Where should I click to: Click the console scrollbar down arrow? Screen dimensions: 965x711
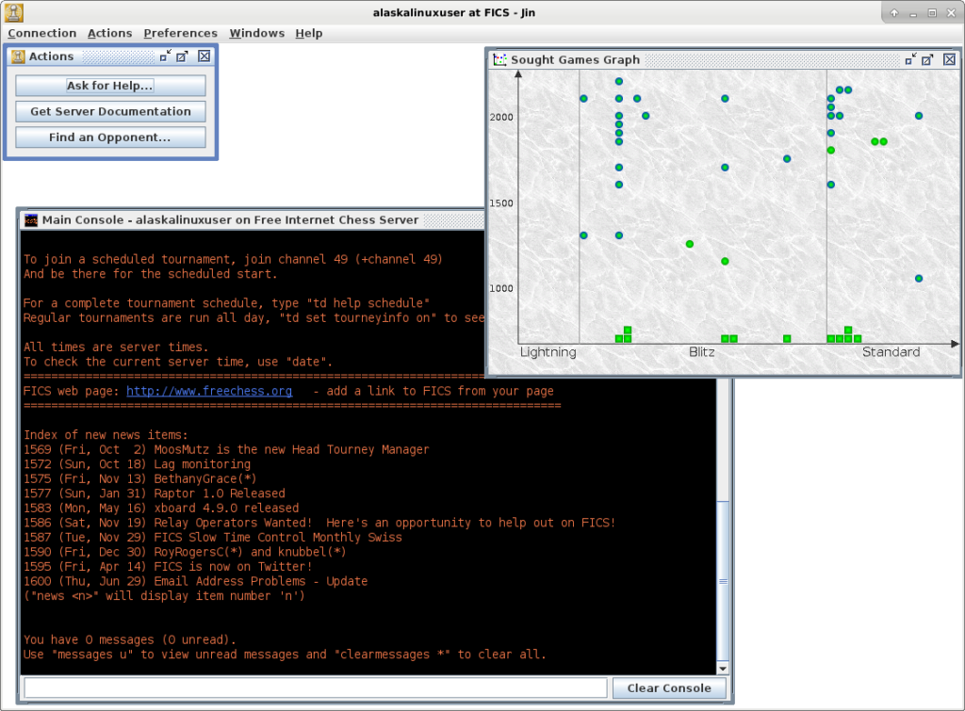(723, 668)
